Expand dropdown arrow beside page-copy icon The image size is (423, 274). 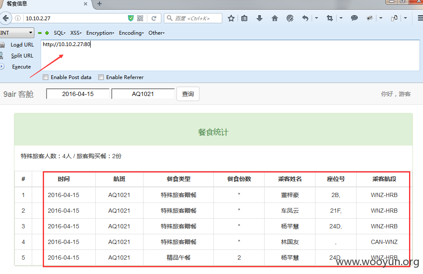[405, 18]
